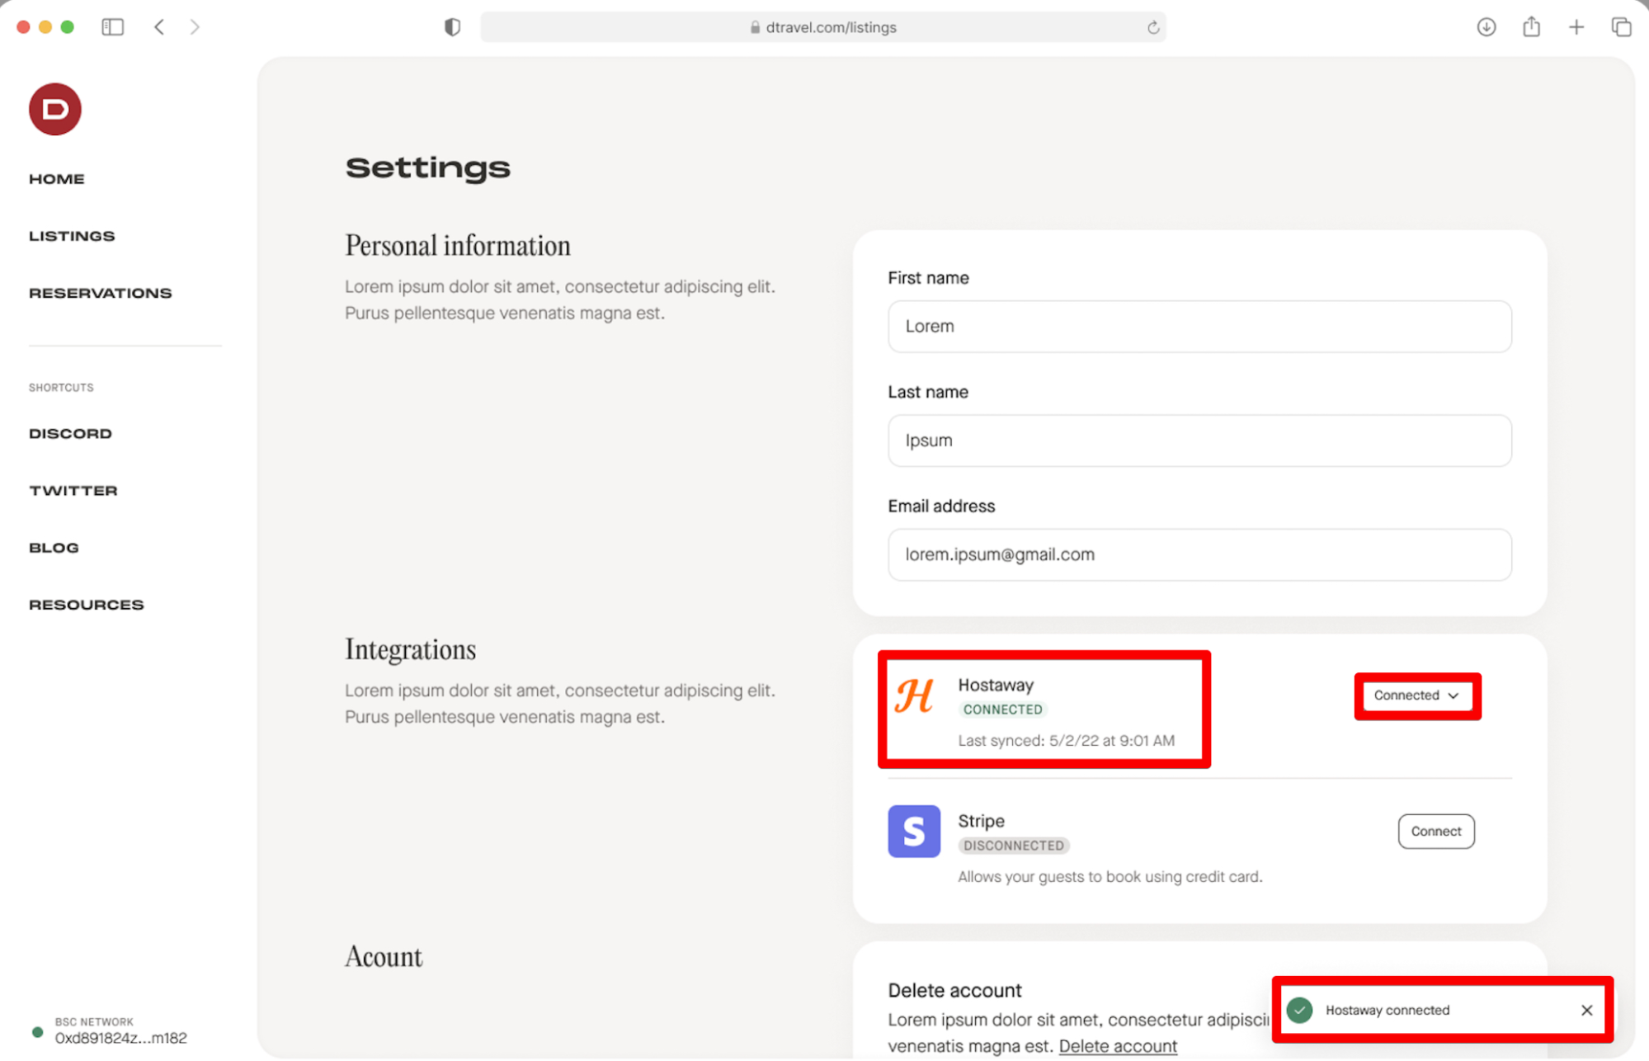Click the Delete account heading
Image resolution: width=1649 pixels, height=1061 pixels.
954,990
